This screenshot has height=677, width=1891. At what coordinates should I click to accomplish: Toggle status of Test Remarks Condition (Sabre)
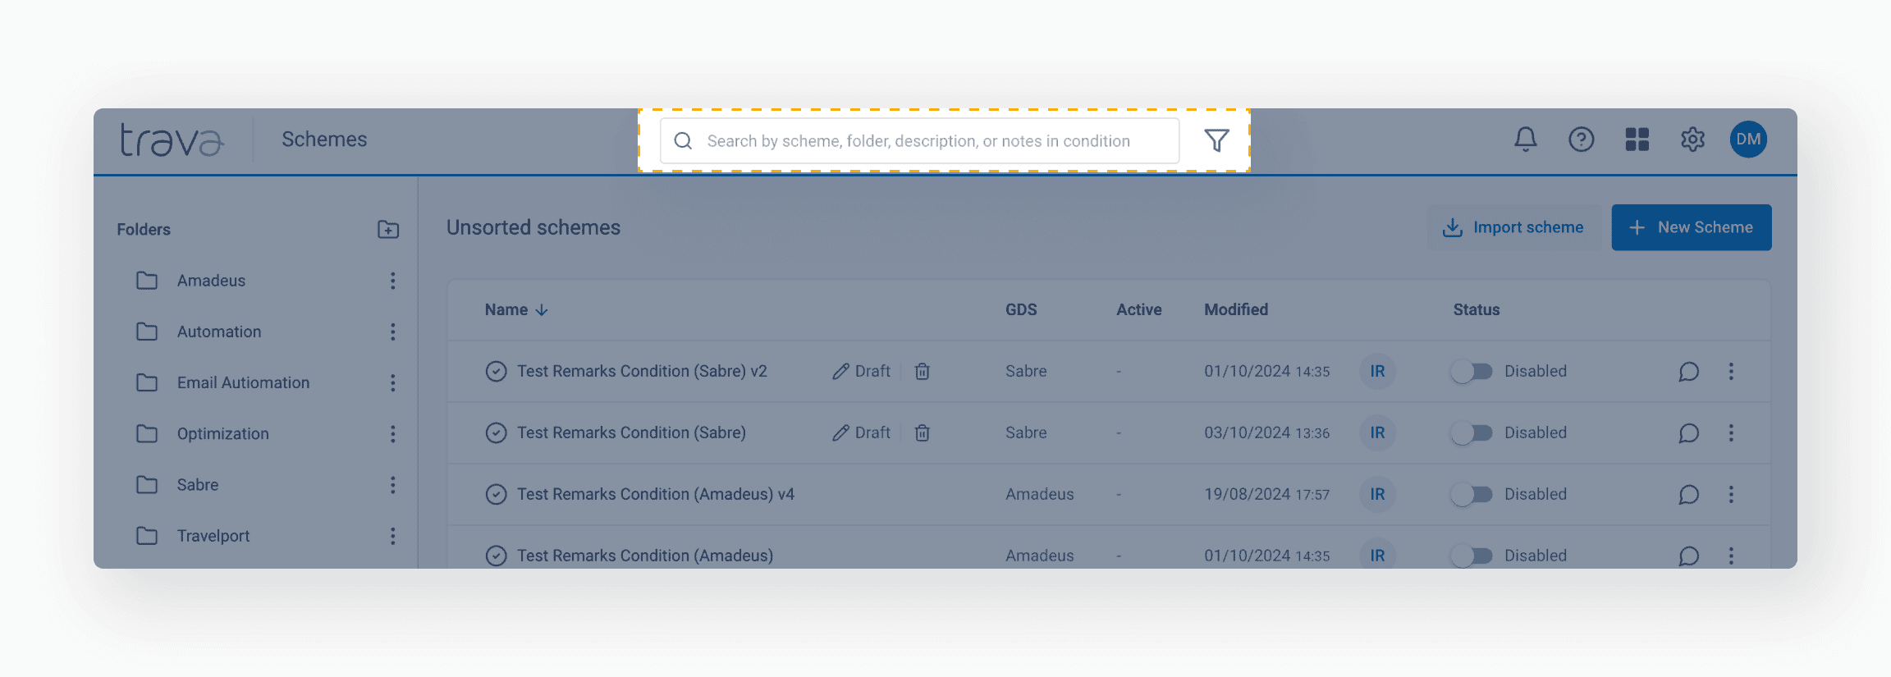pyautogui.click(x=1471, y=433)
